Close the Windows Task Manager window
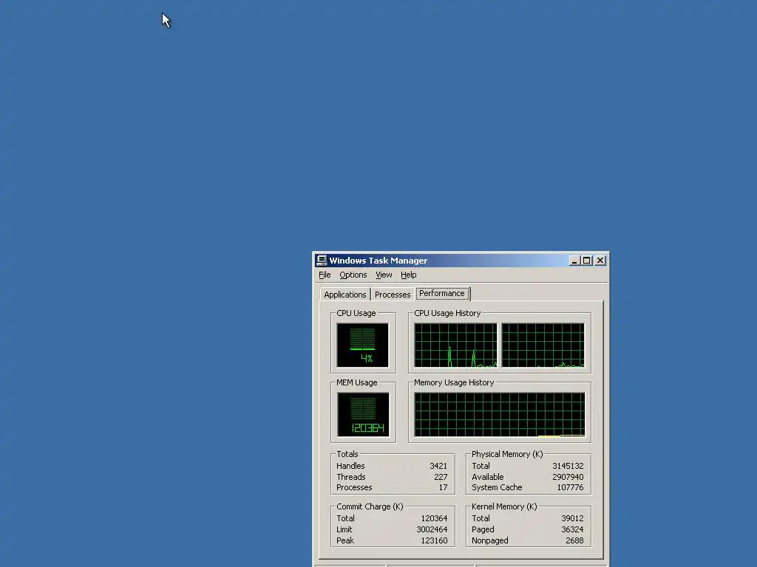757x567 pixels. pyautogui.click(x=600, y=261)
